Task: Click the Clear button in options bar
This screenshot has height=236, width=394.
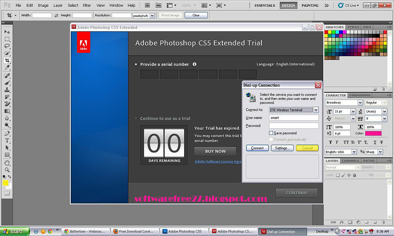Action: [x=196, y=15]
